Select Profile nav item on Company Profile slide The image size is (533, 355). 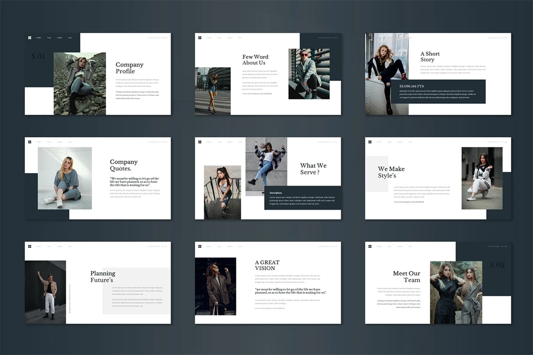click(x=39, y=38)
